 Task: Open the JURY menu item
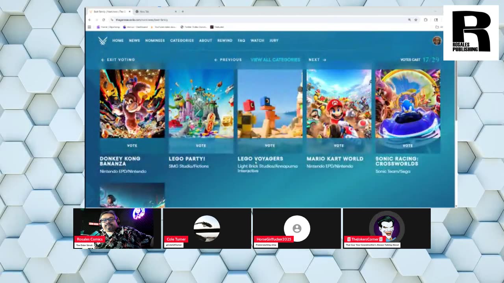pyautogui.click(x=274, y=40)
